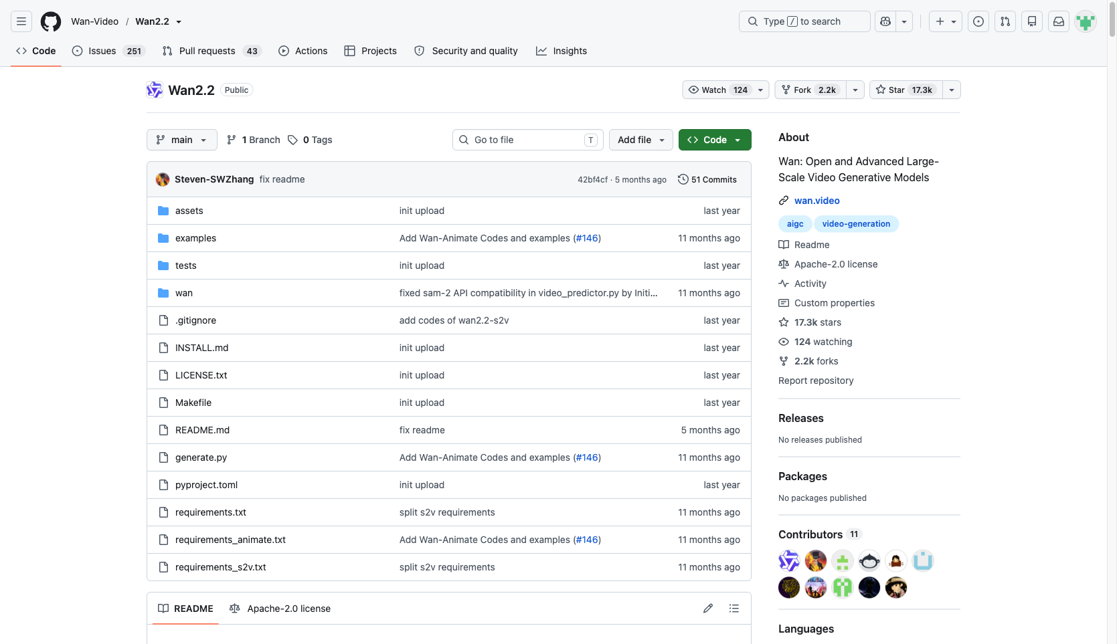Click the aigc topic tag

(795, 224)
